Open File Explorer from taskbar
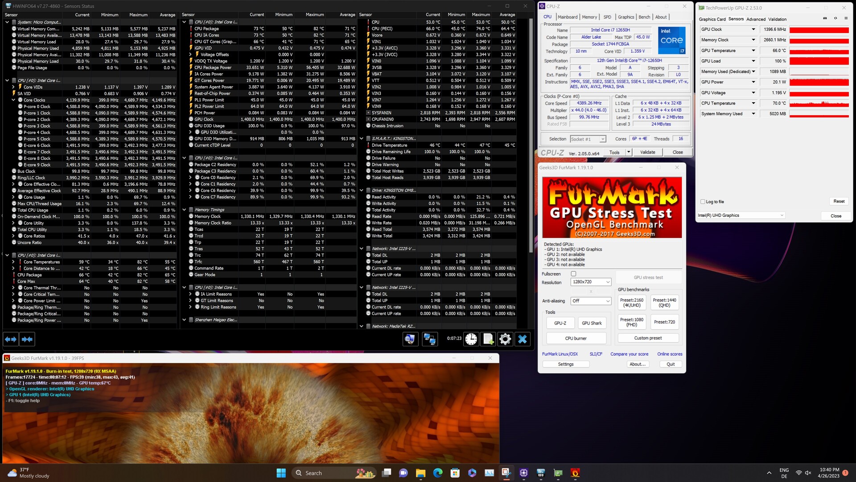This screenshot has width=856, height=482. click(420, 473)
